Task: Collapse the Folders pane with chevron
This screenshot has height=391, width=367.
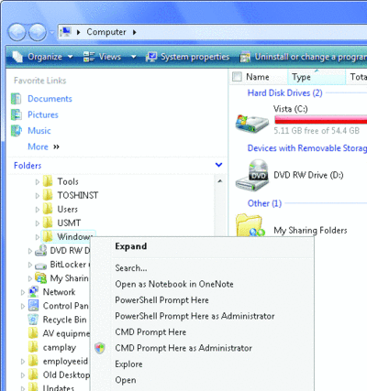Action: [218, 165]
